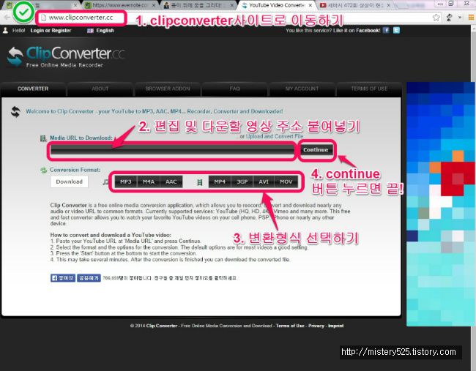Click Login or Register link
The height and width of the screenshot is (371, 476).
(x=51, y=31)
